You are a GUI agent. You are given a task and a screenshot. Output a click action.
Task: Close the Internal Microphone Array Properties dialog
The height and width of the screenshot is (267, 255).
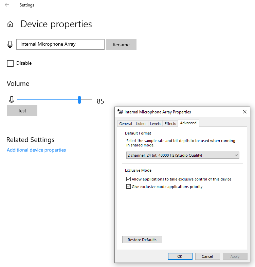(244, 112)
